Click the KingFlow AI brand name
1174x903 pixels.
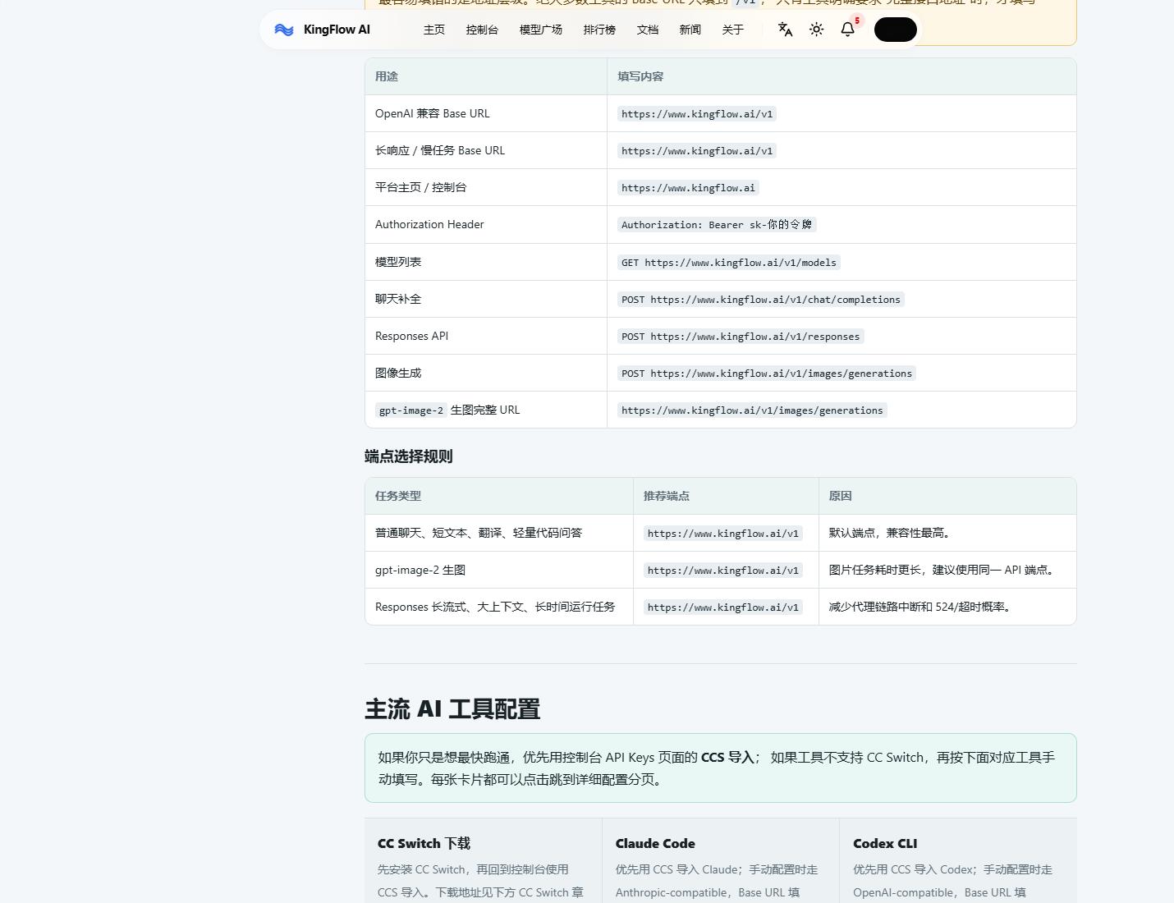[337, 30]
